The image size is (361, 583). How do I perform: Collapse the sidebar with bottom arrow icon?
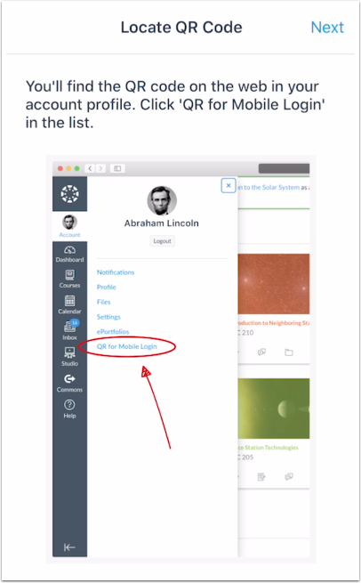(69, 547)
